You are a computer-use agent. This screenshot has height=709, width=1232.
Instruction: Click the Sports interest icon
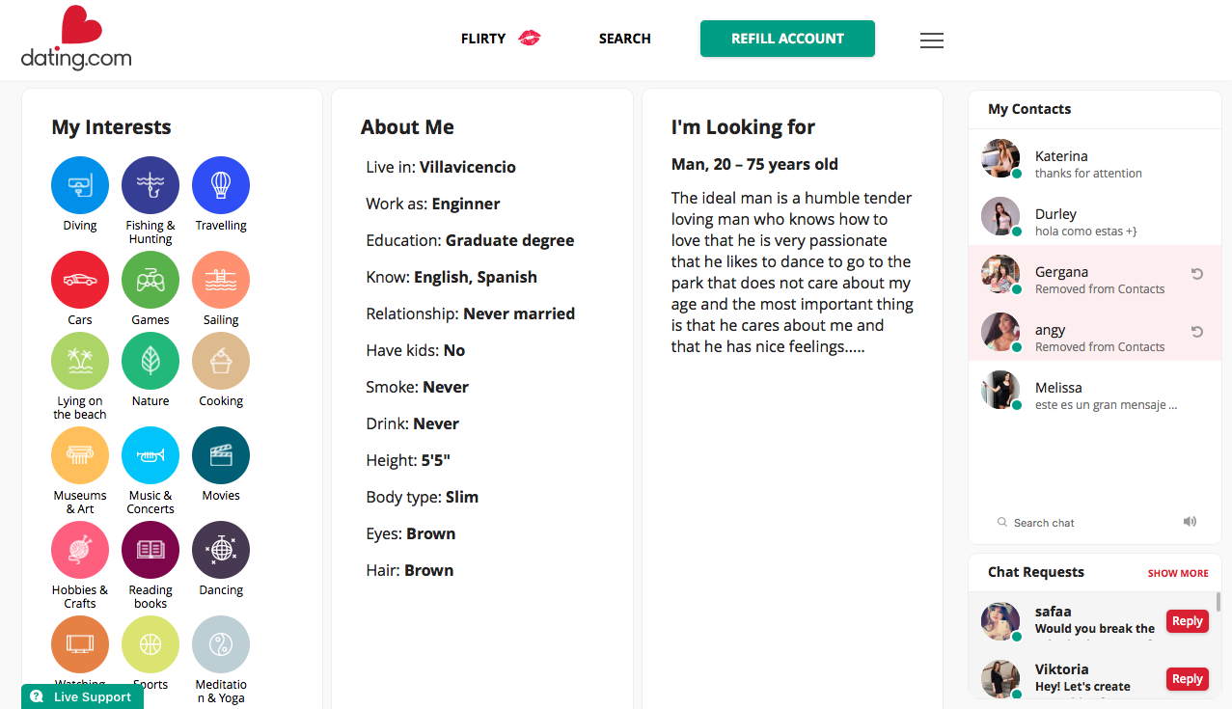point(151,643)
